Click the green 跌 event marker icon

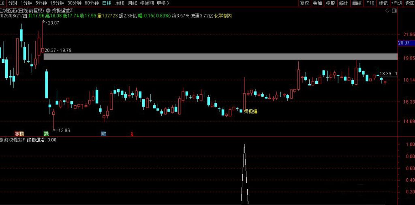pyautogui.click(x=46, y=133)
